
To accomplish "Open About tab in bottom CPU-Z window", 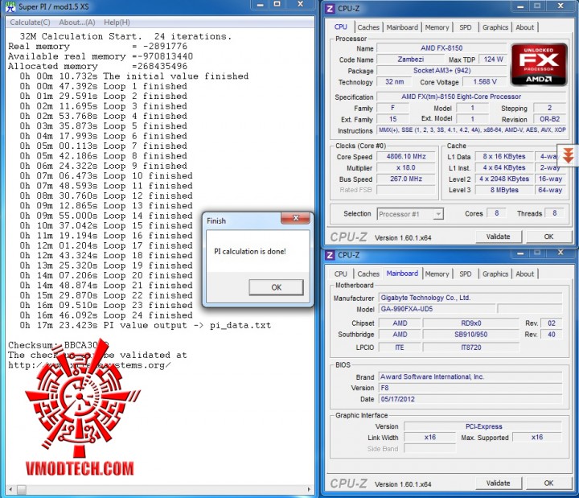I will pos(524,274).
